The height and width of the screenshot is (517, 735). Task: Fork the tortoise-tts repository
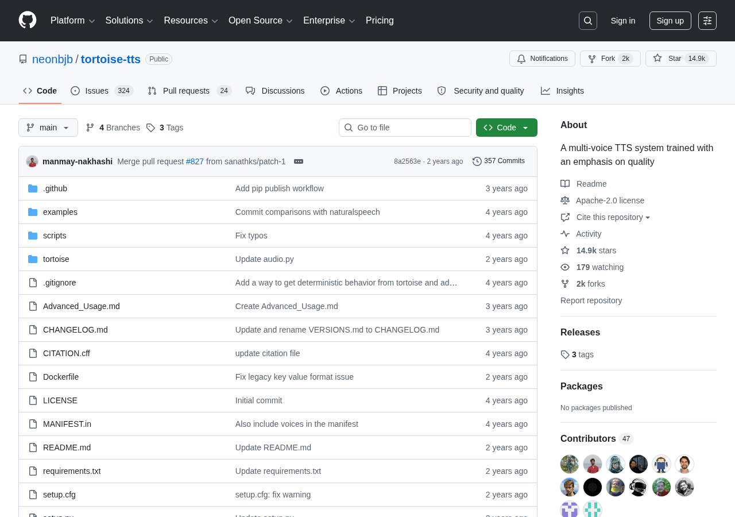[x=610, y=59]
